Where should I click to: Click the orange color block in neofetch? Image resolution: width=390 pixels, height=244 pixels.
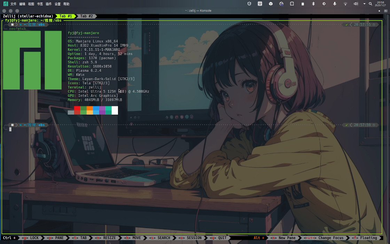point(89,110)
